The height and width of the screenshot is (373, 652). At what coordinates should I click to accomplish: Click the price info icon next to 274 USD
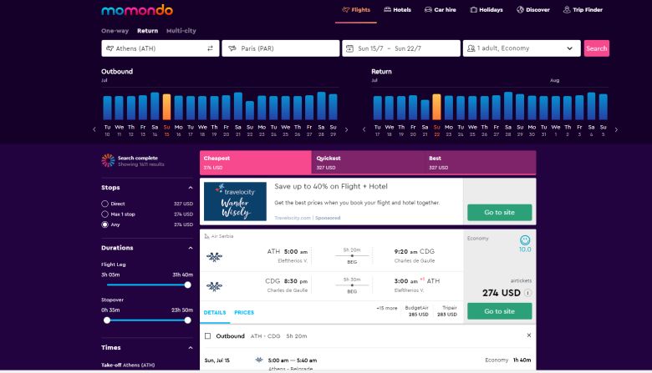click(527, 293)
